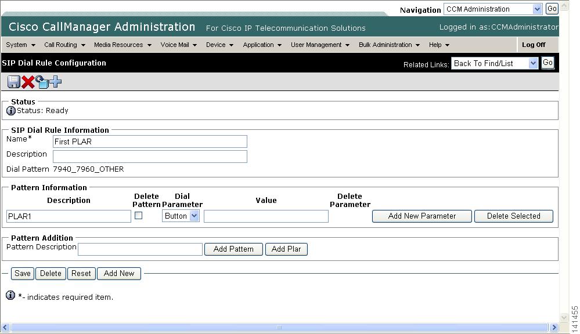Click the indicates required item note
The height and width of the screenshot is (334, 580).
click(x=66, y=297)
